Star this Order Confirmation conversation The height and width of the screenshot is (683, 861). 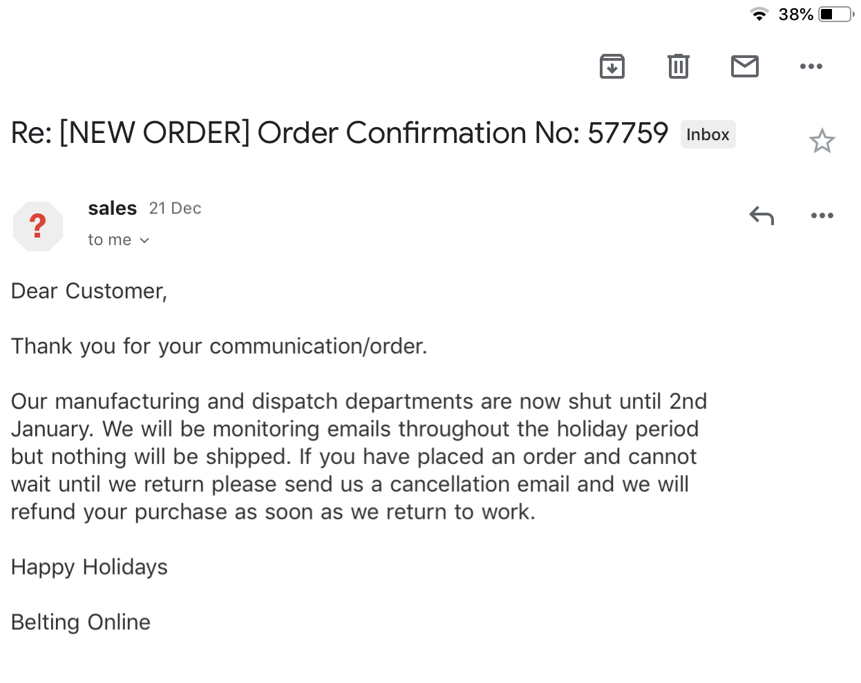822,141
